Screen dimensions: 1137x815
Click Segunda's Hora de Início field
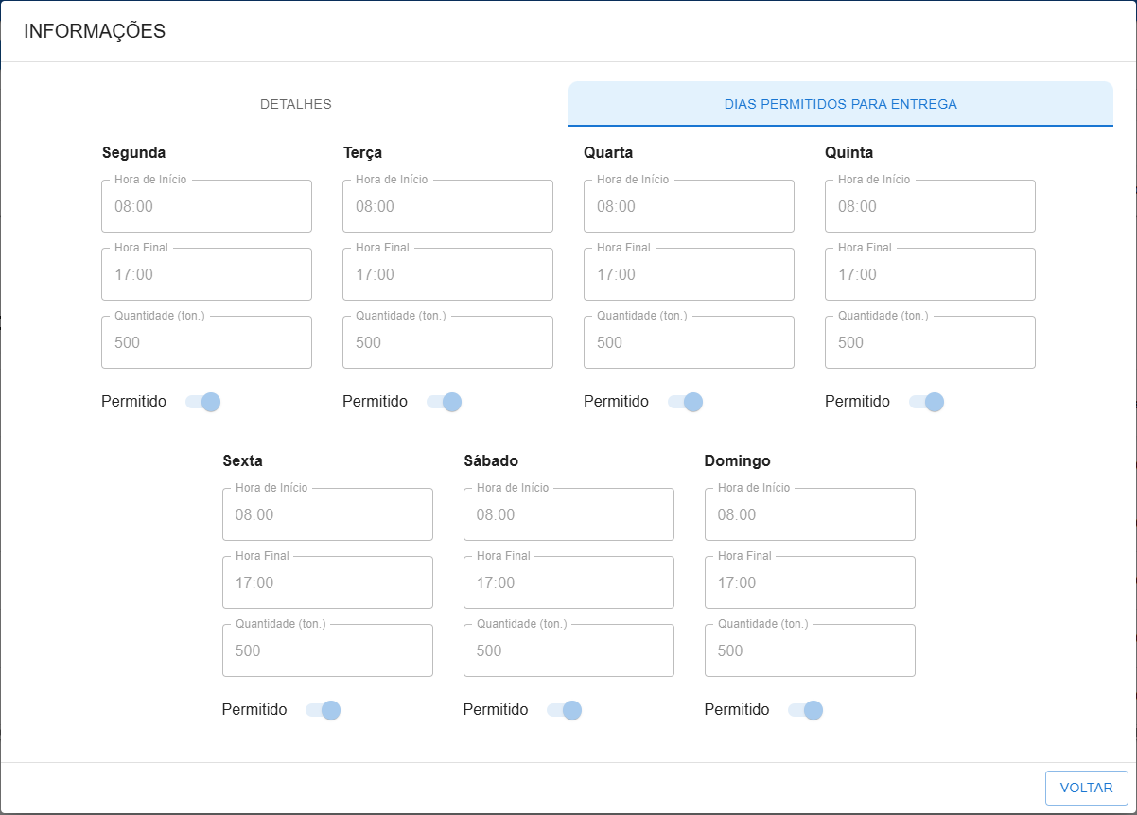(x=206, y=206)
